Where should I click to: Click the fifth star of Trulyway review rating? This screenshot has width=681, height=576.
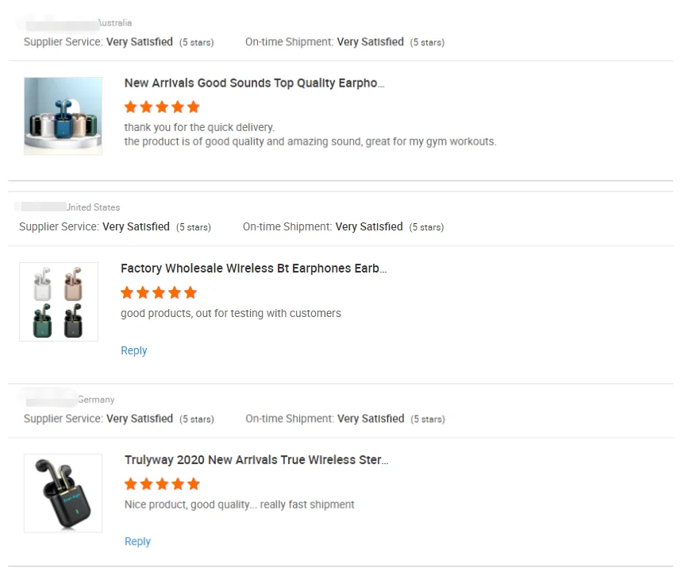click(193, 484)
